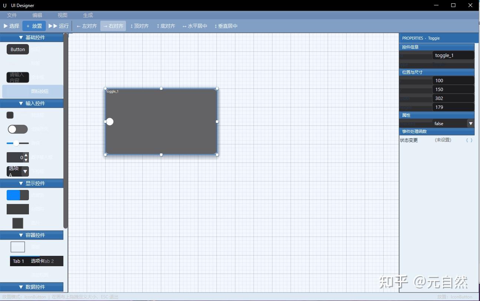The height and width of the screenshot is (301, 480).
Task: Choose the slider widget in the palette
Action: tap(18, 143)
